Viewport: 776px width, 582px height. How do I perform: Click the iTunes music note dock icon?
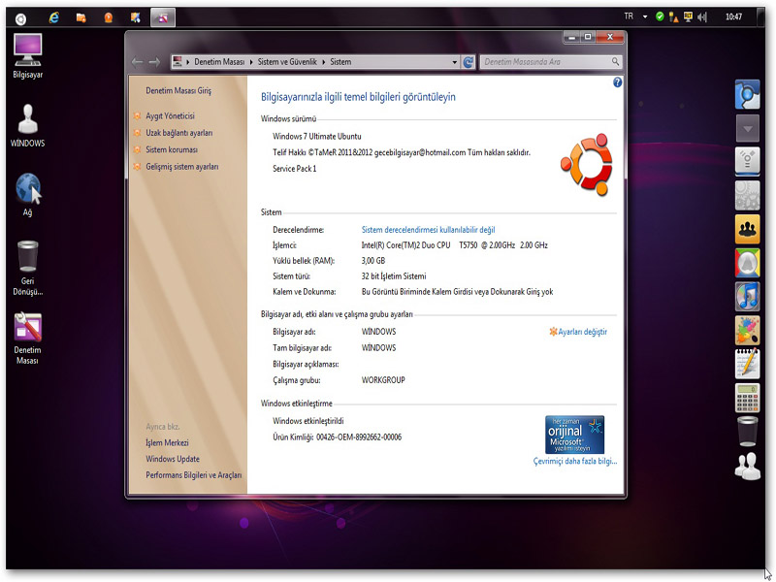tap(747, 295)
